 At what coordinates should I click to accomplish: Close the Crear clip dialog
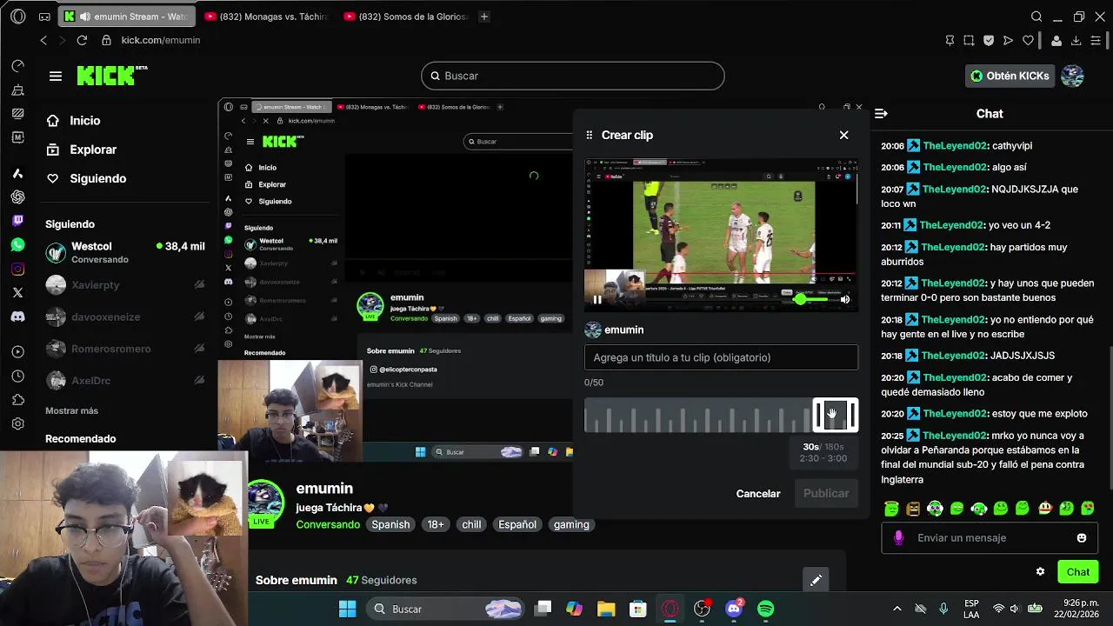(843, 135)
